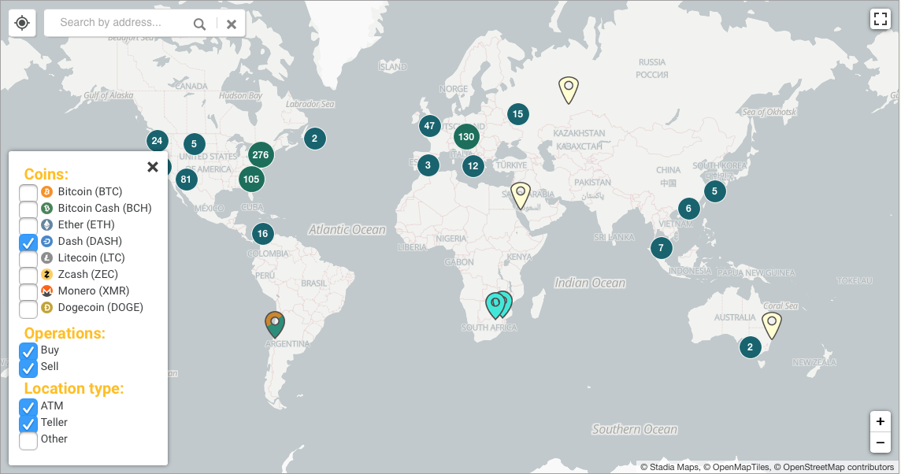The height and width of the screenshot is (474, 901).
Task: Uncheck the Dash (DASH) coin filter
Action: tap(28, 242)
